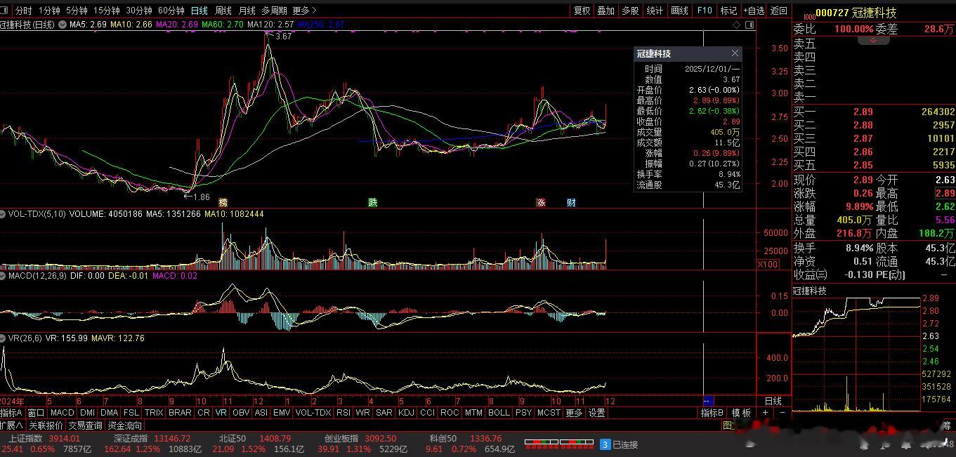
Task: Click the plus zoom-in button near 模板
Action: pos(766,413)
